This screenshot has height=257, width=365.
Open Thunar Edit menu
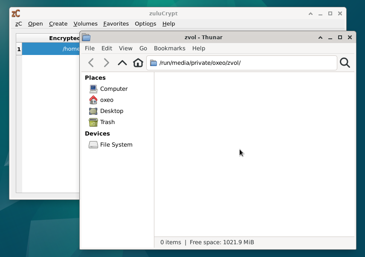pos(107,49)
